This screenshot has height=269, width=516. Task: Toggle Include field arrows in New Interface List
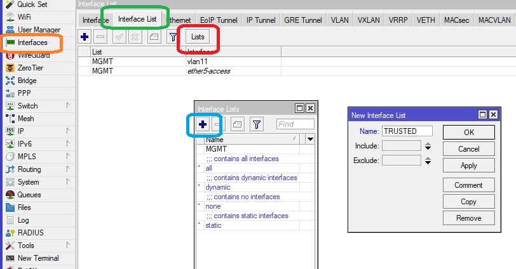pyautogui.click(x=428, y=146)
